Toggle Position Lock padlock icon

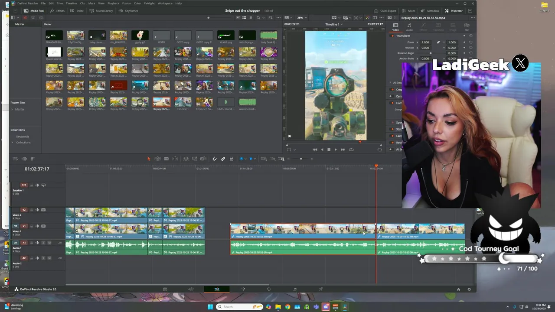coord(232,159)
